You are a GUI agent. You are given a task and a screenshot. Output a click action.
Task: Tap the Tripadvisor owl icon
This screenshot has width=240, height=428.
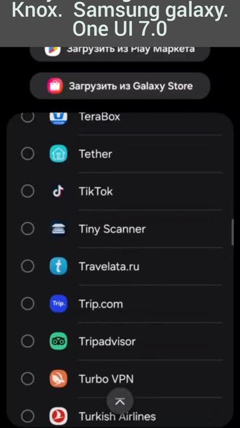[x=58, y=341]
